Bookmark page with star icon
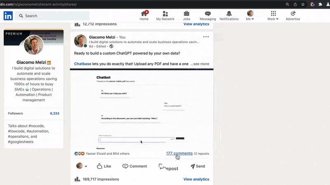The width and height of the screenshot is (330, 185). coord(303,4)
